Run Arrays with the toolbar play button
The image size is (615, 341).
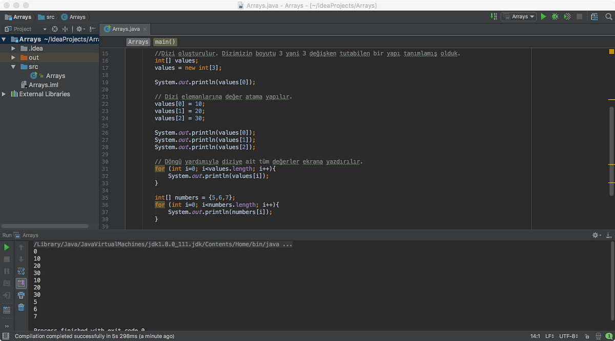click(543, 16)
